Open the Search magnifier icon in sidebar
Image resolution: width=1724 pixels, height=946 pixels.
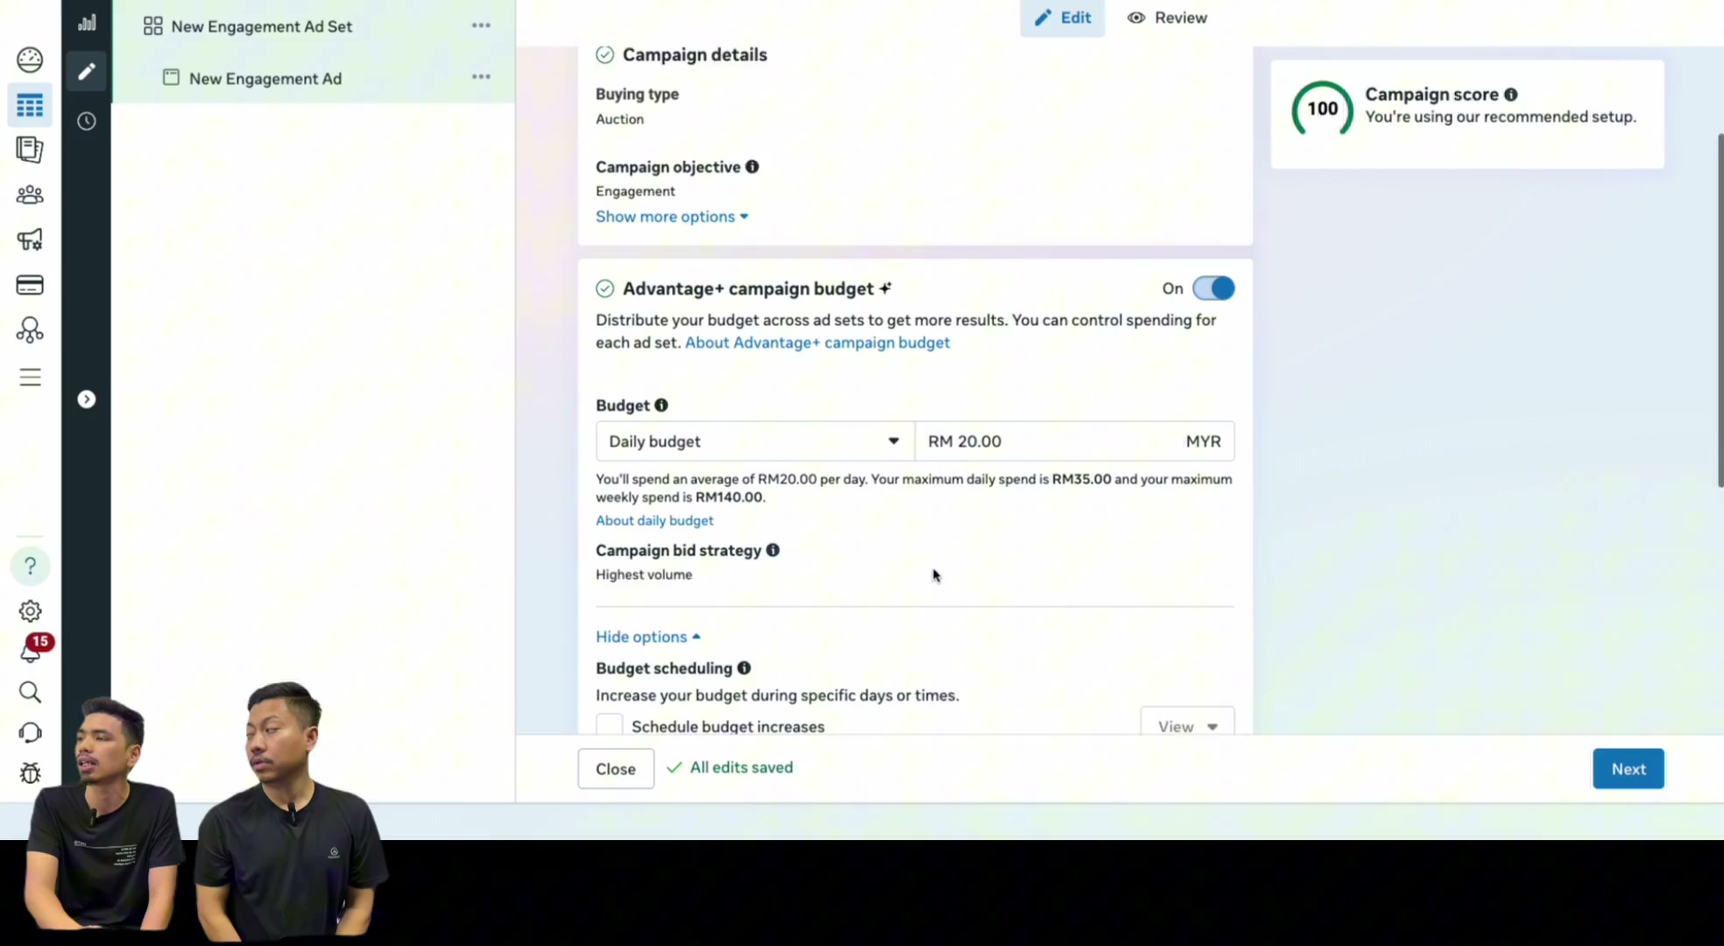pyautogui.click(x=30, y=692)
